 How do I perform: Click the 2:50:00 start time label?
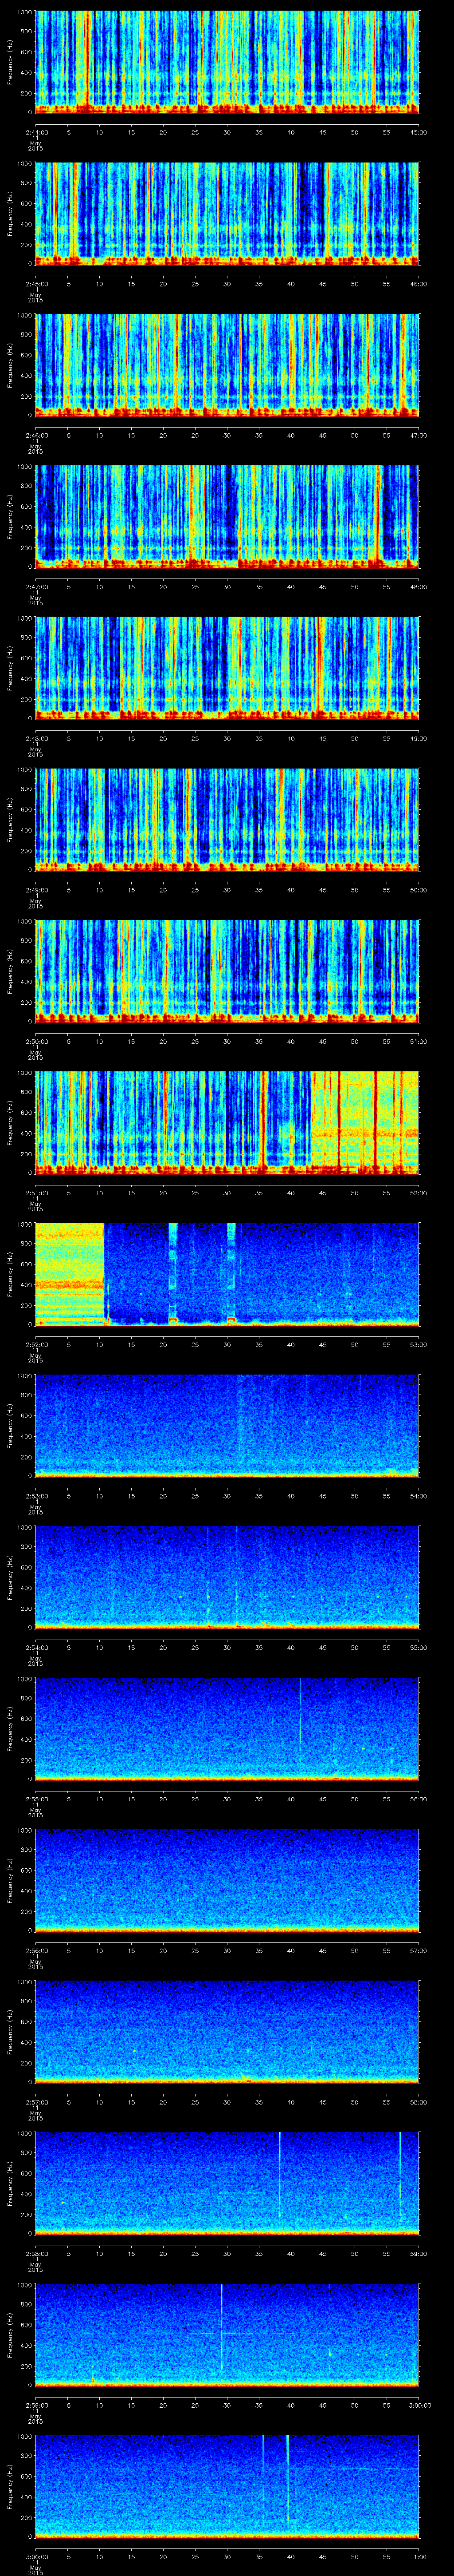pyautogui.click(x=36, y=1041)
